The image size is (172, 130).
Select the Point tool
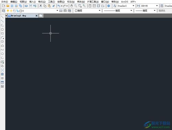pos(2,70)
